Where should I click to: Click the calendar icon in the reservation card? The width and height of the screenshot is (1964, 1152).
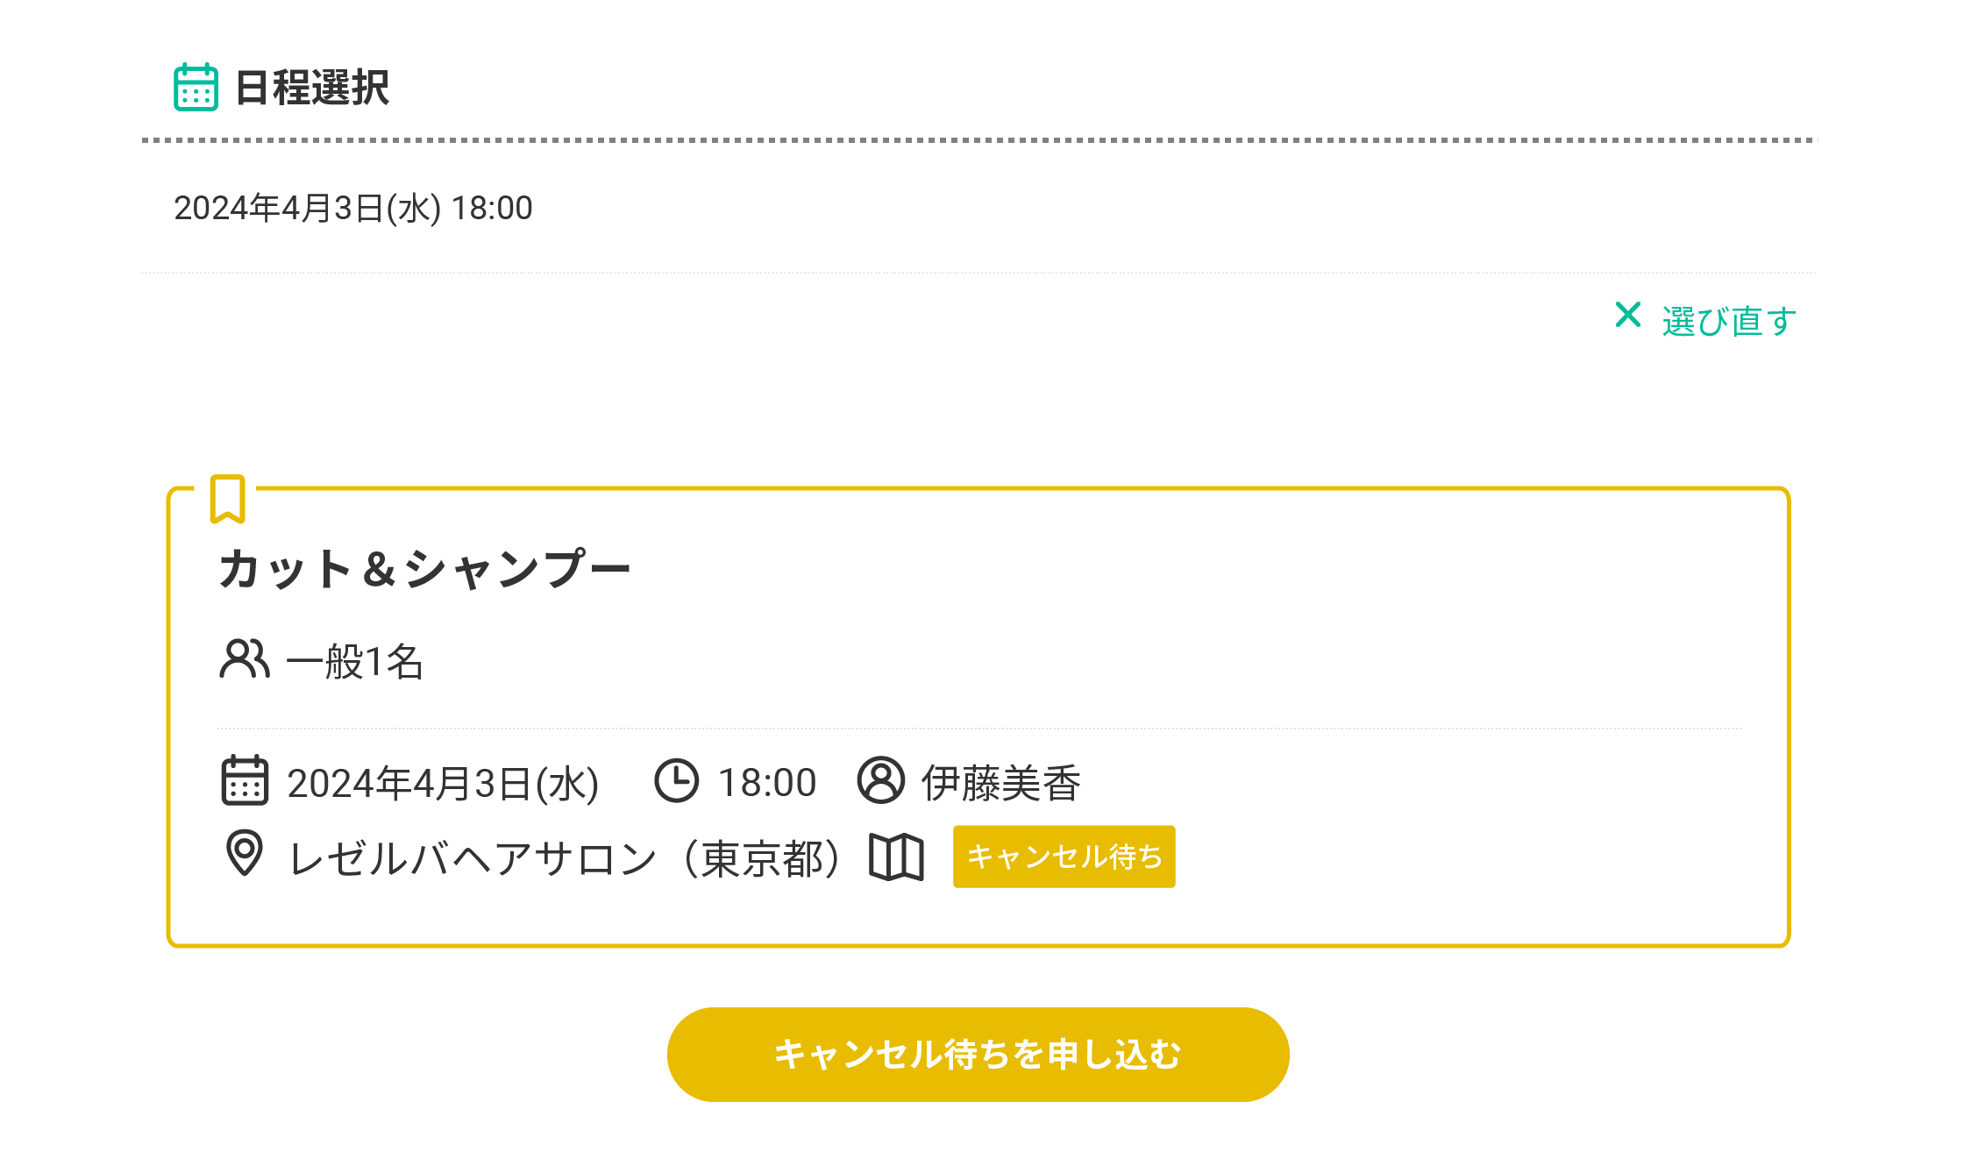(x=245, y=781)
